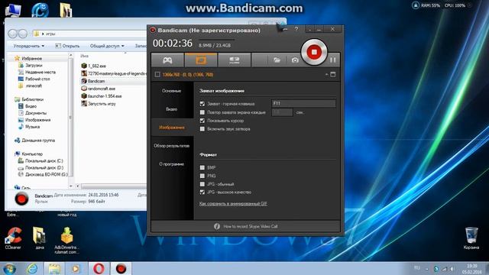The height and width of the screenshot is (275, 489).
Task: Open Локальный диск (D:) in sidebar
Action: 44,168
